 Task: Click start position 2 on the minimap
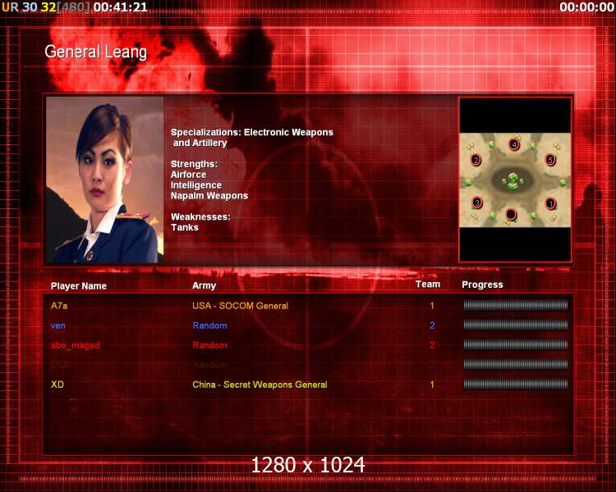(476, 160)
